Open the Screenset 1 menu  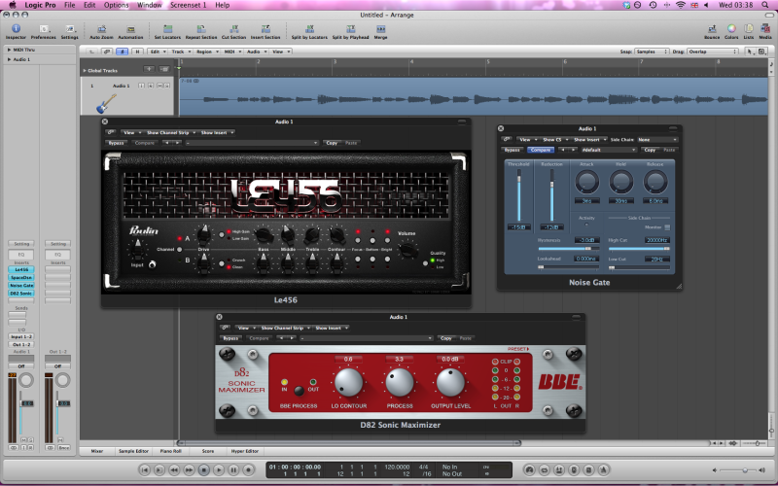tap(188, 5)
